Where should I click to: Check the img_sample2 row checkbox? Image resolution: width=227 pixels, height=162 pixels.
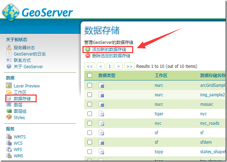click(90, 95)
